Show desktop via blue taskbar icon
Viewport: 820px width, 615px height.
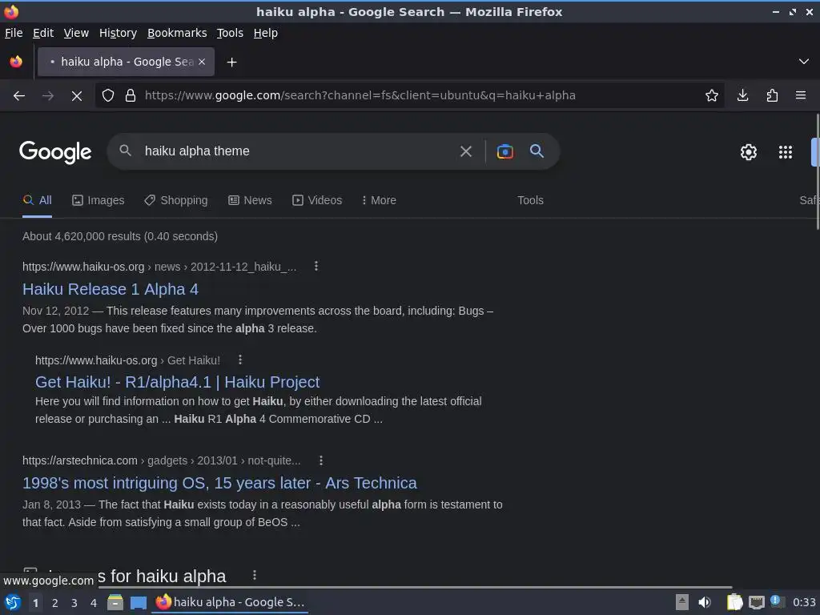(x=138, y=603)
